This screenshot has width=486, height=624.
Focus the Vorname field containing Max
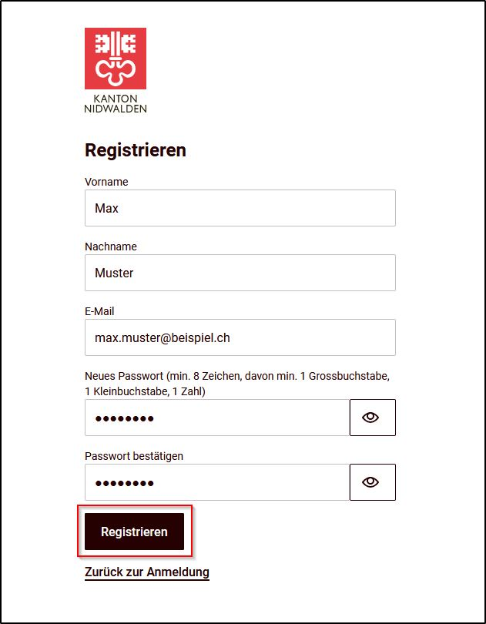[x=240, y=208]
